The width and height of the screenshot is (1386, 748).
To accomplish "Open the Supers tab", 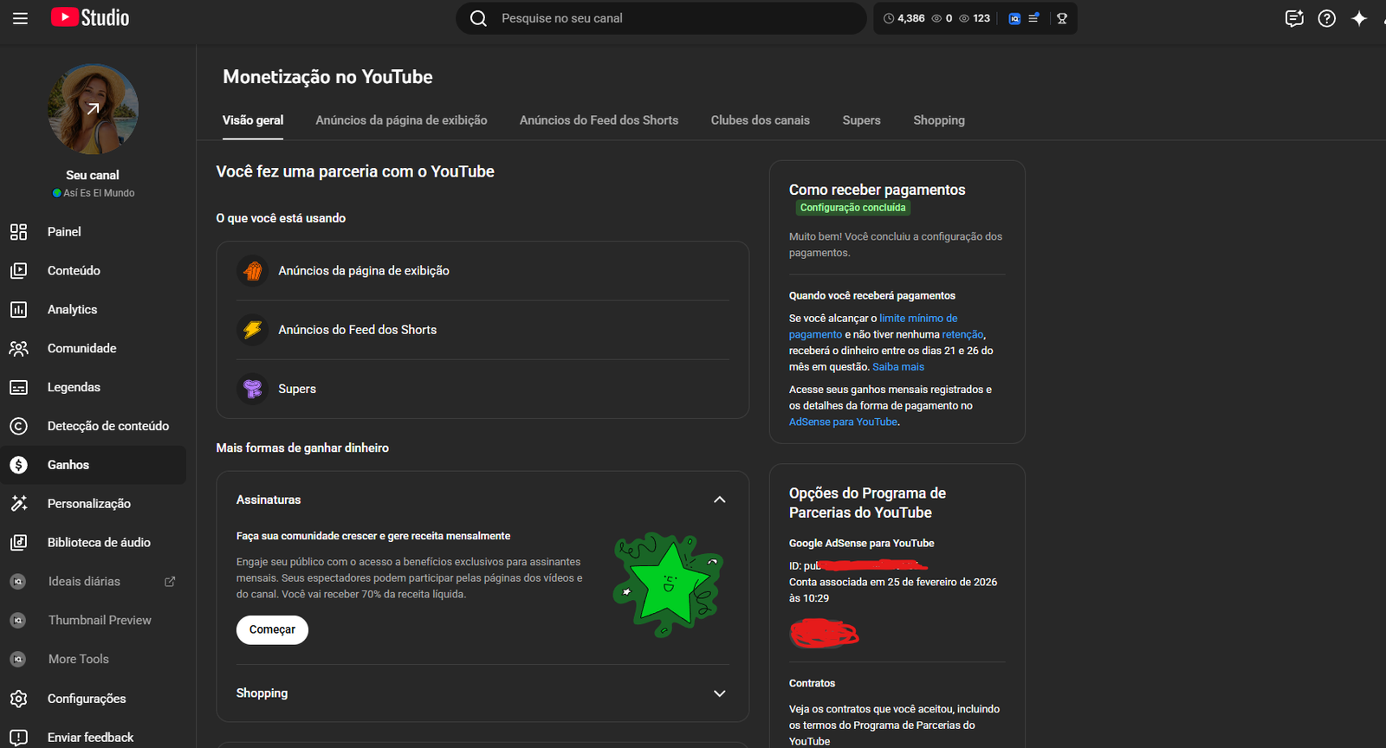I will coord(861,120).
